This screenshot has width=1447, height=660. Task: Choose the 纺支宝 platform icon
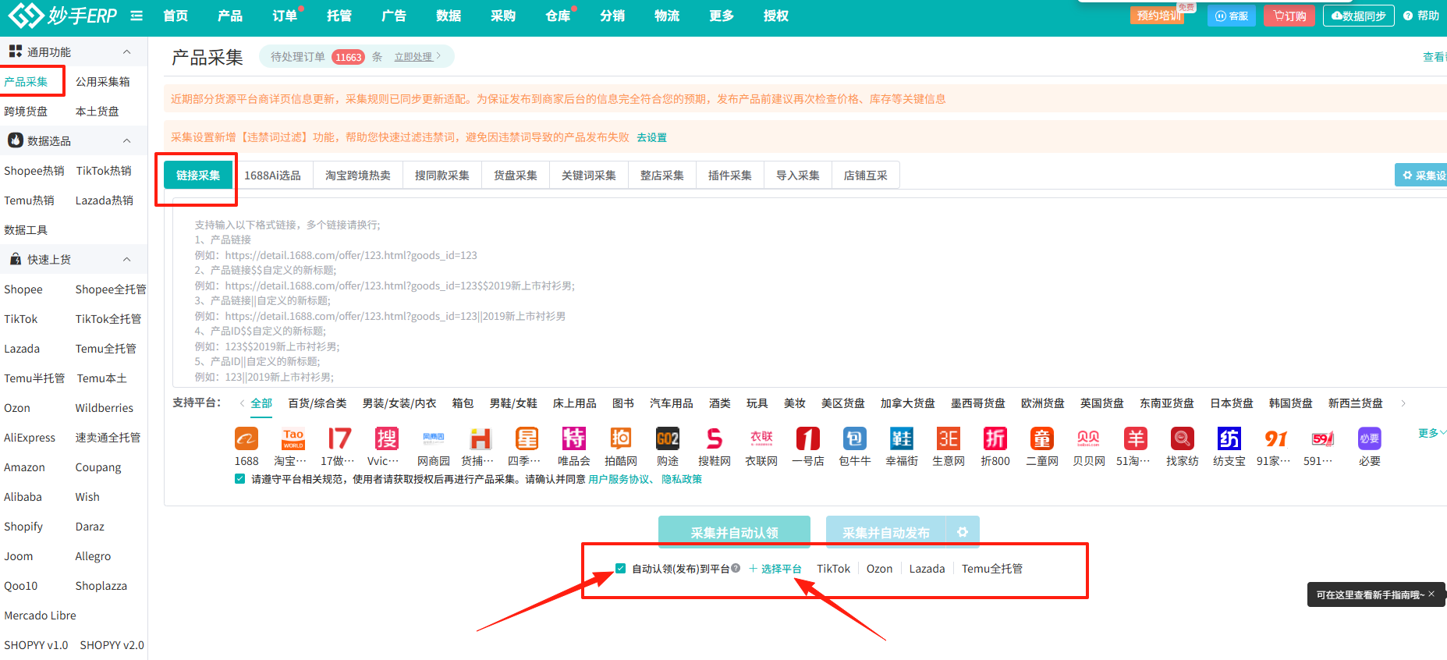(1229, 438)
